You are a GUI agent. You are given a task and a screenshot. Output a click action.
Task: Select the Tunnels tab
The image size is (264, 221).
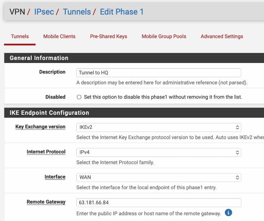(20, 36)
